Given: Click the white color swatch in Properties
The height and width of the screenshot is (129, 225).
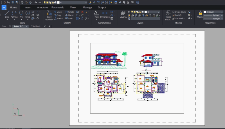Looking at the screenshot, I should click(x=205, y=12).
